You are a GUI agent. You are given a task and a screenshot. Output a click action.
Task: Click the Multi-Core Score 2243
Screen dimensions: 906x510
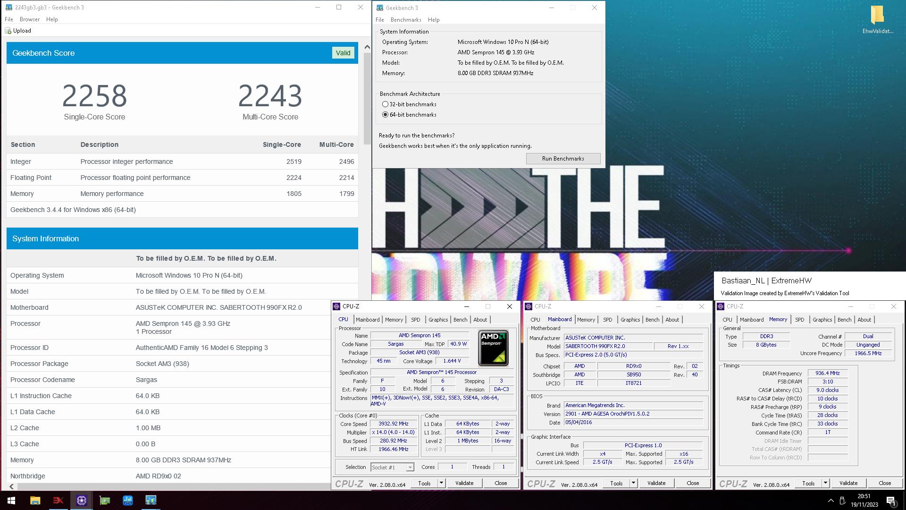[270, 96]
